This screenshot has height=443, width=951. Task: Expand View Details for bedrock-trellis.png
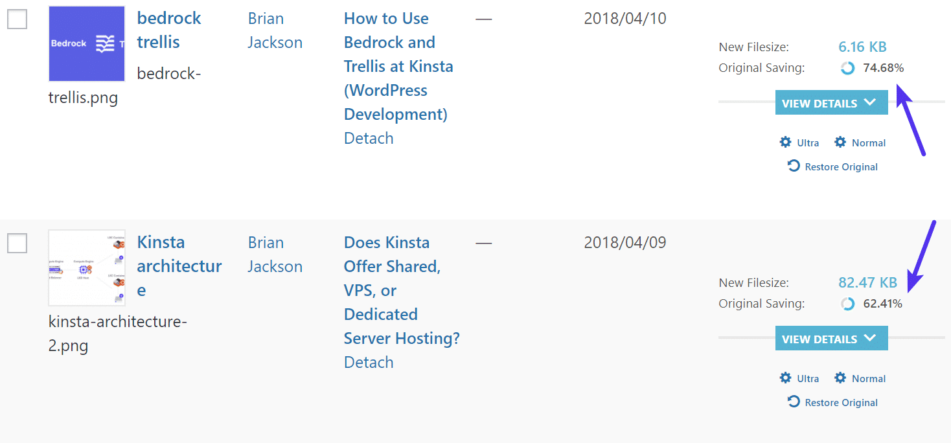point(831,102)
